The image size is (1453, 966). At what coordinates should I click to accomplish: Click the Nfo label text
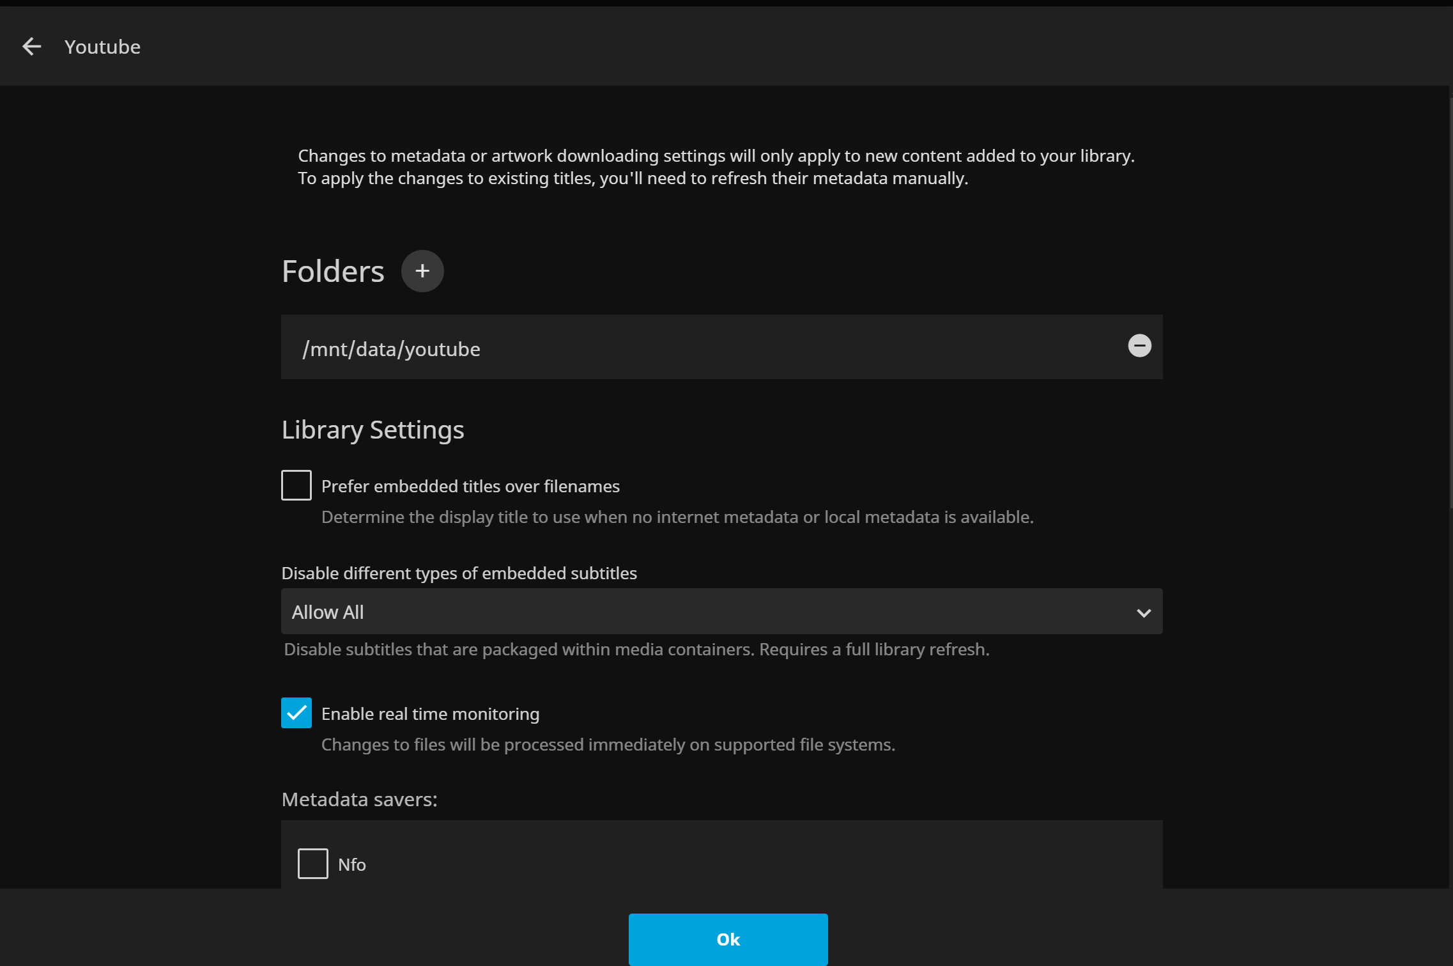pyautogui.click(x=351, y=865)
